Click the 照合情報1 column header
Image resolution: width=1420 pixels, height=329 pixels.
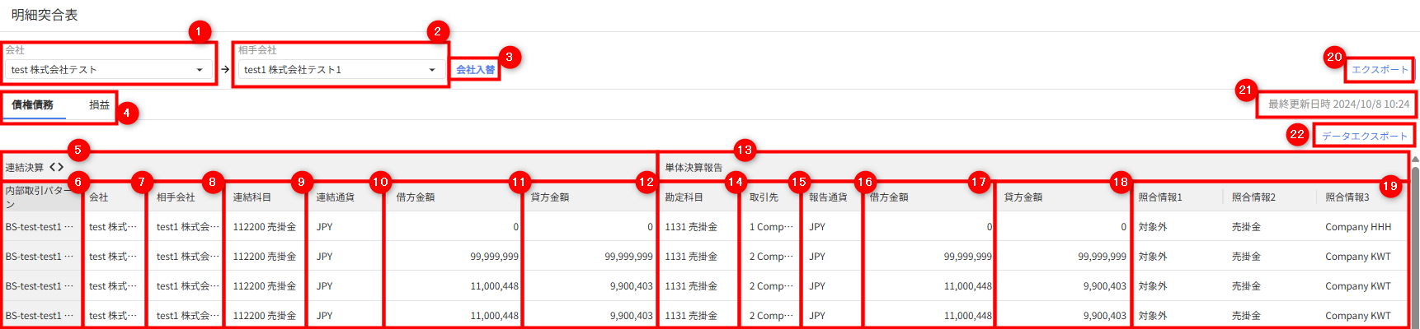point(1160,197)
